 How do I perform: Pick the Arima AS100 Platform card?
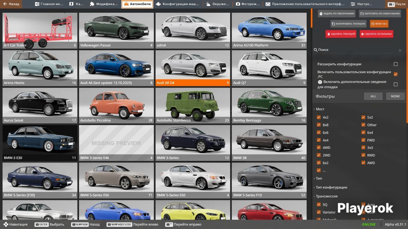click(269, 31)
